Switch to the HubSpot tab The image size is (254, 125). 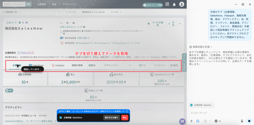pos(58,65)
